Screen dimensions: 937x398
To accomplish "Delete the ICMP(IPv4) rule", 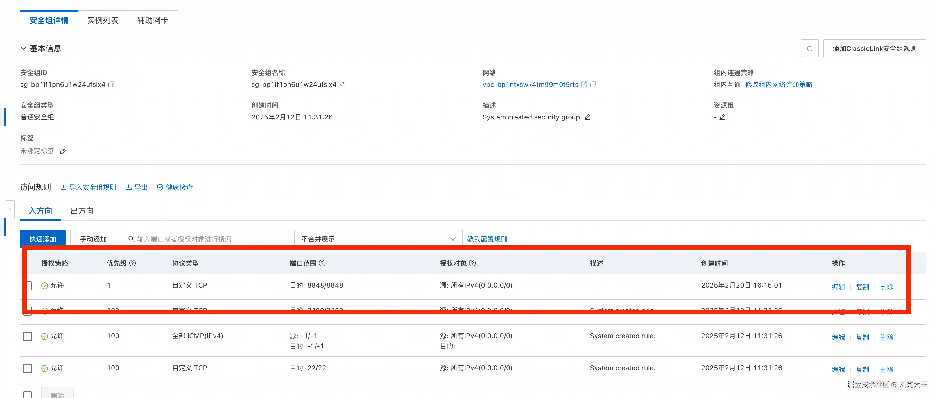I will pyautogui.click(x=886, y=337).
